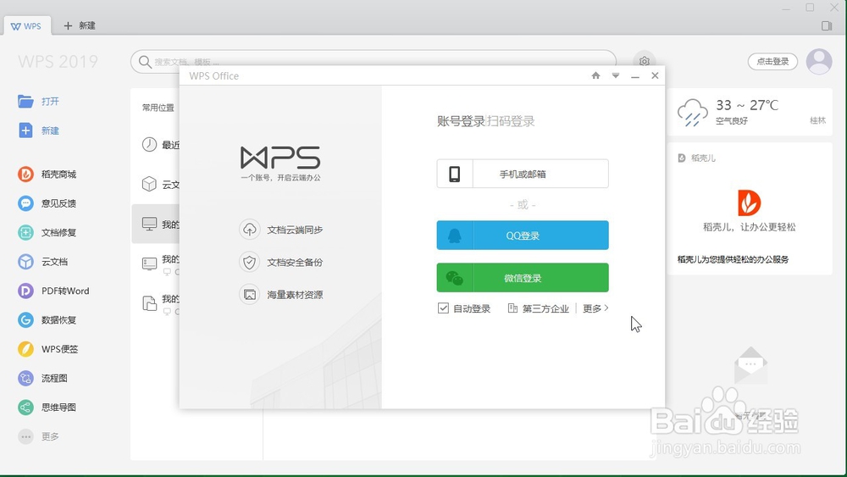Open the dropdown arrow in dialog title bar
This screenshot has width=847, height=477.
point(615,75)
